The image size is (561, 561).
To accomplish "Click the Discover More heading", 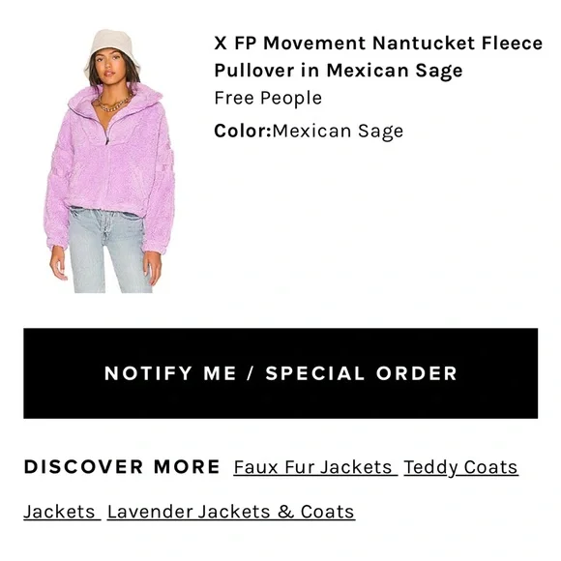I will click(122, 467).
